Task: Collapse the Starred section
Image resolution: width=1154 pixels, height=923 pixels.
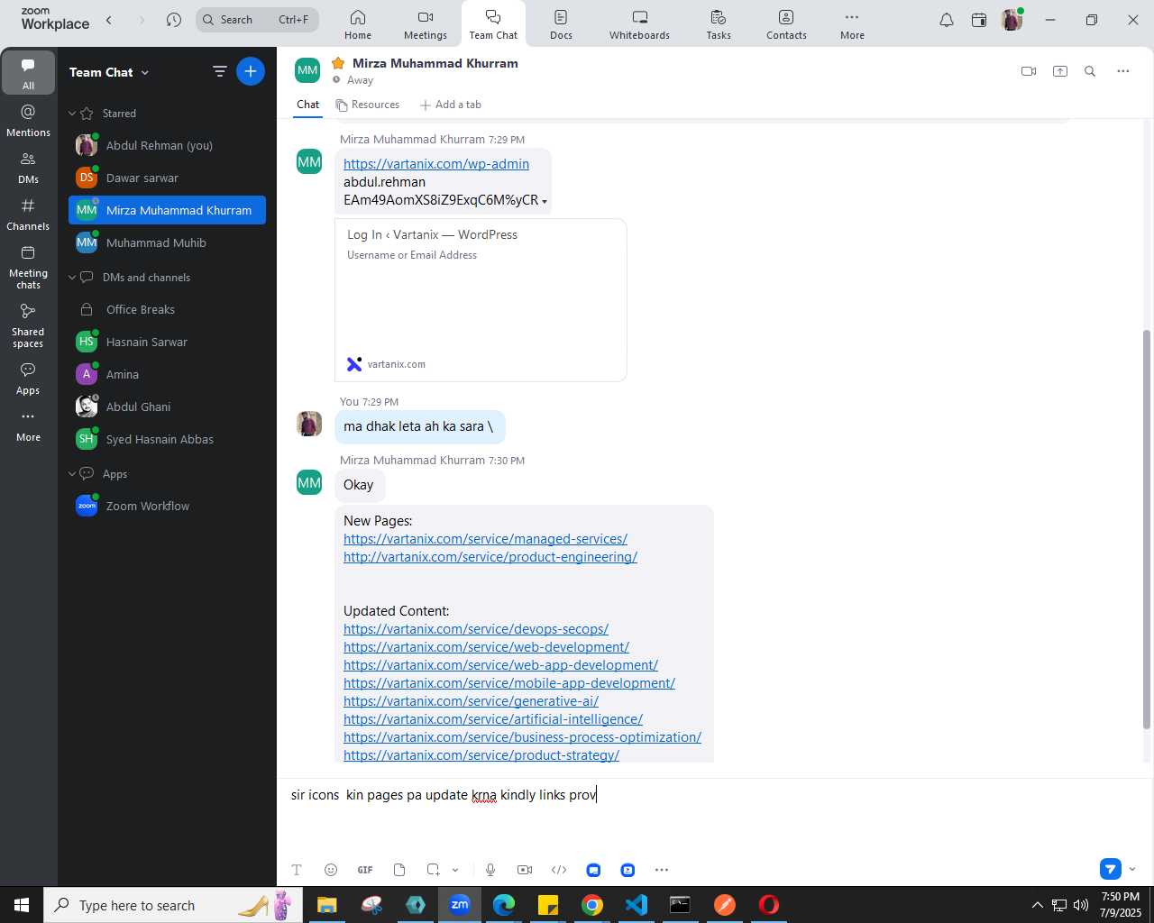Action: pyautogui.click(x=72, y=114)
